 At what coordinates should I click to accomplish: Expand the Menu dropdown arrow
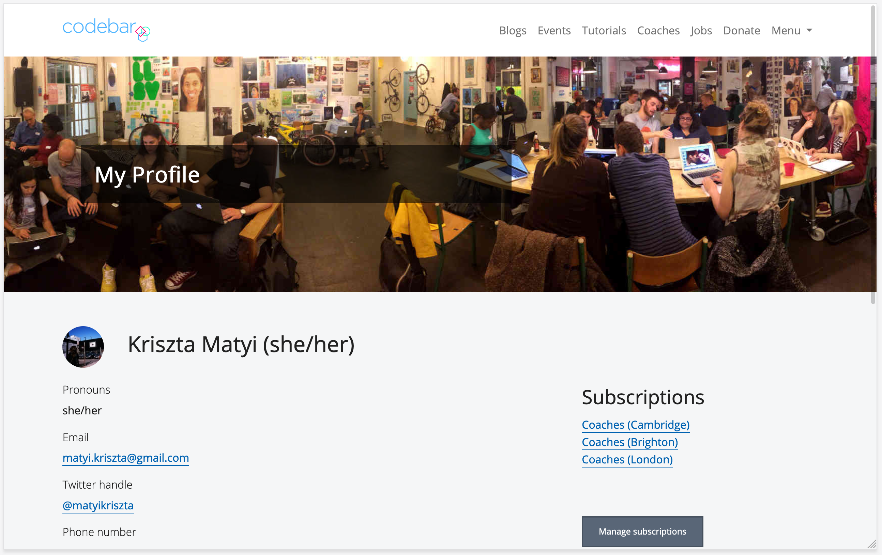click(x=809, y=30)
